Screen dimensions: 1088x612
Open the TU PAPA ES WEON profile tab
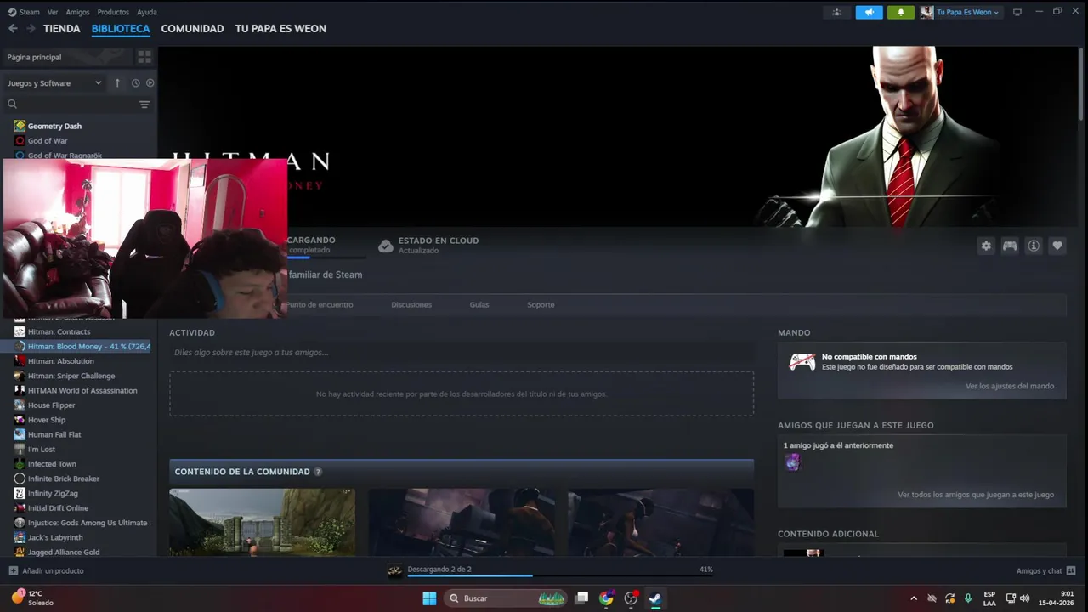coord(280,28)
